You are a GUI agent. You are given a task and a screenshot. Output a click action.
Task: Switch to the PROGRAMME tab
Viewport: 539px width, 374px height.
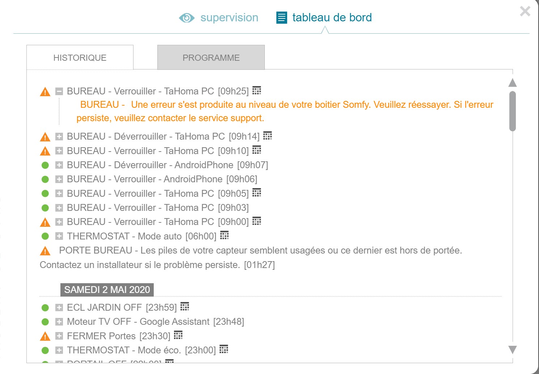[x=211, y=58]
